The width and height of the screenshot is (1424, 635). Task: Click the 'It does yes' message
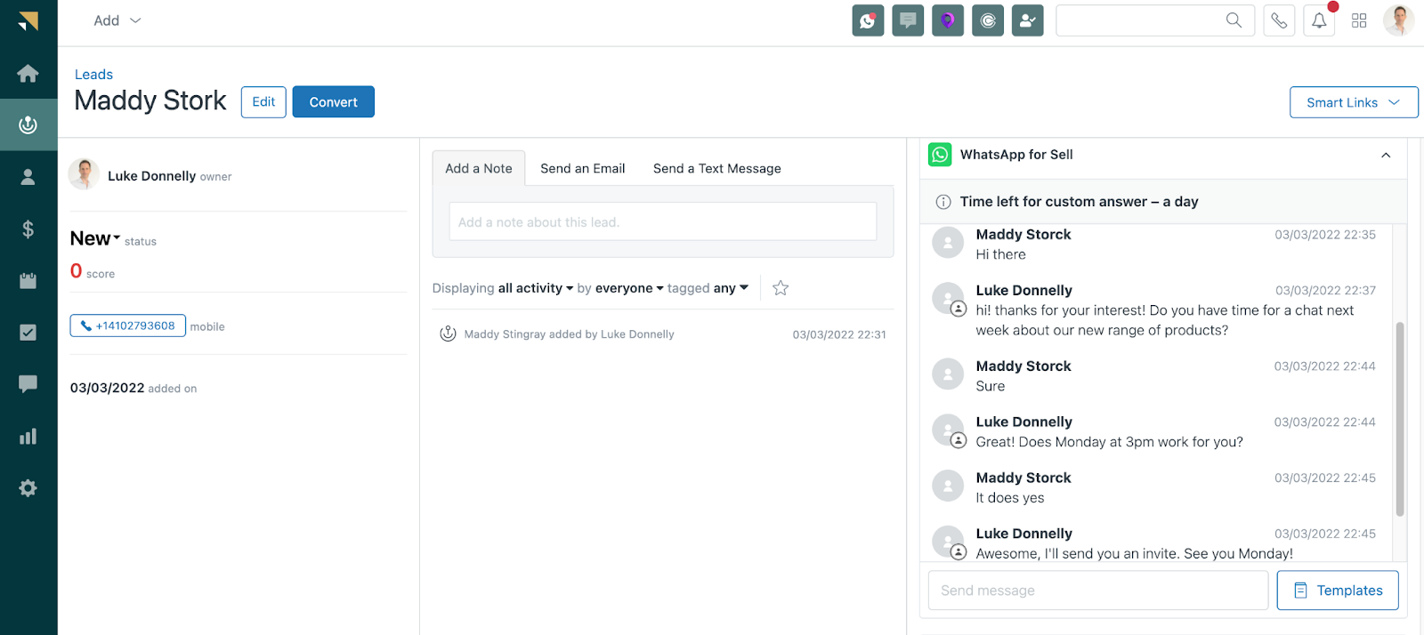(1010, 498)
